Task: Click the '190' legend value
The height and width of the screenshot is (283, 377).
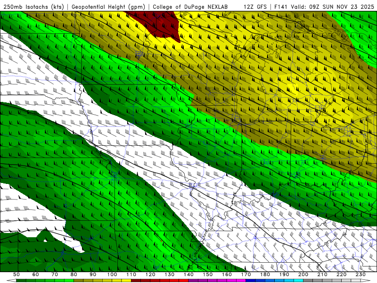Action: (x=284, y=275)
